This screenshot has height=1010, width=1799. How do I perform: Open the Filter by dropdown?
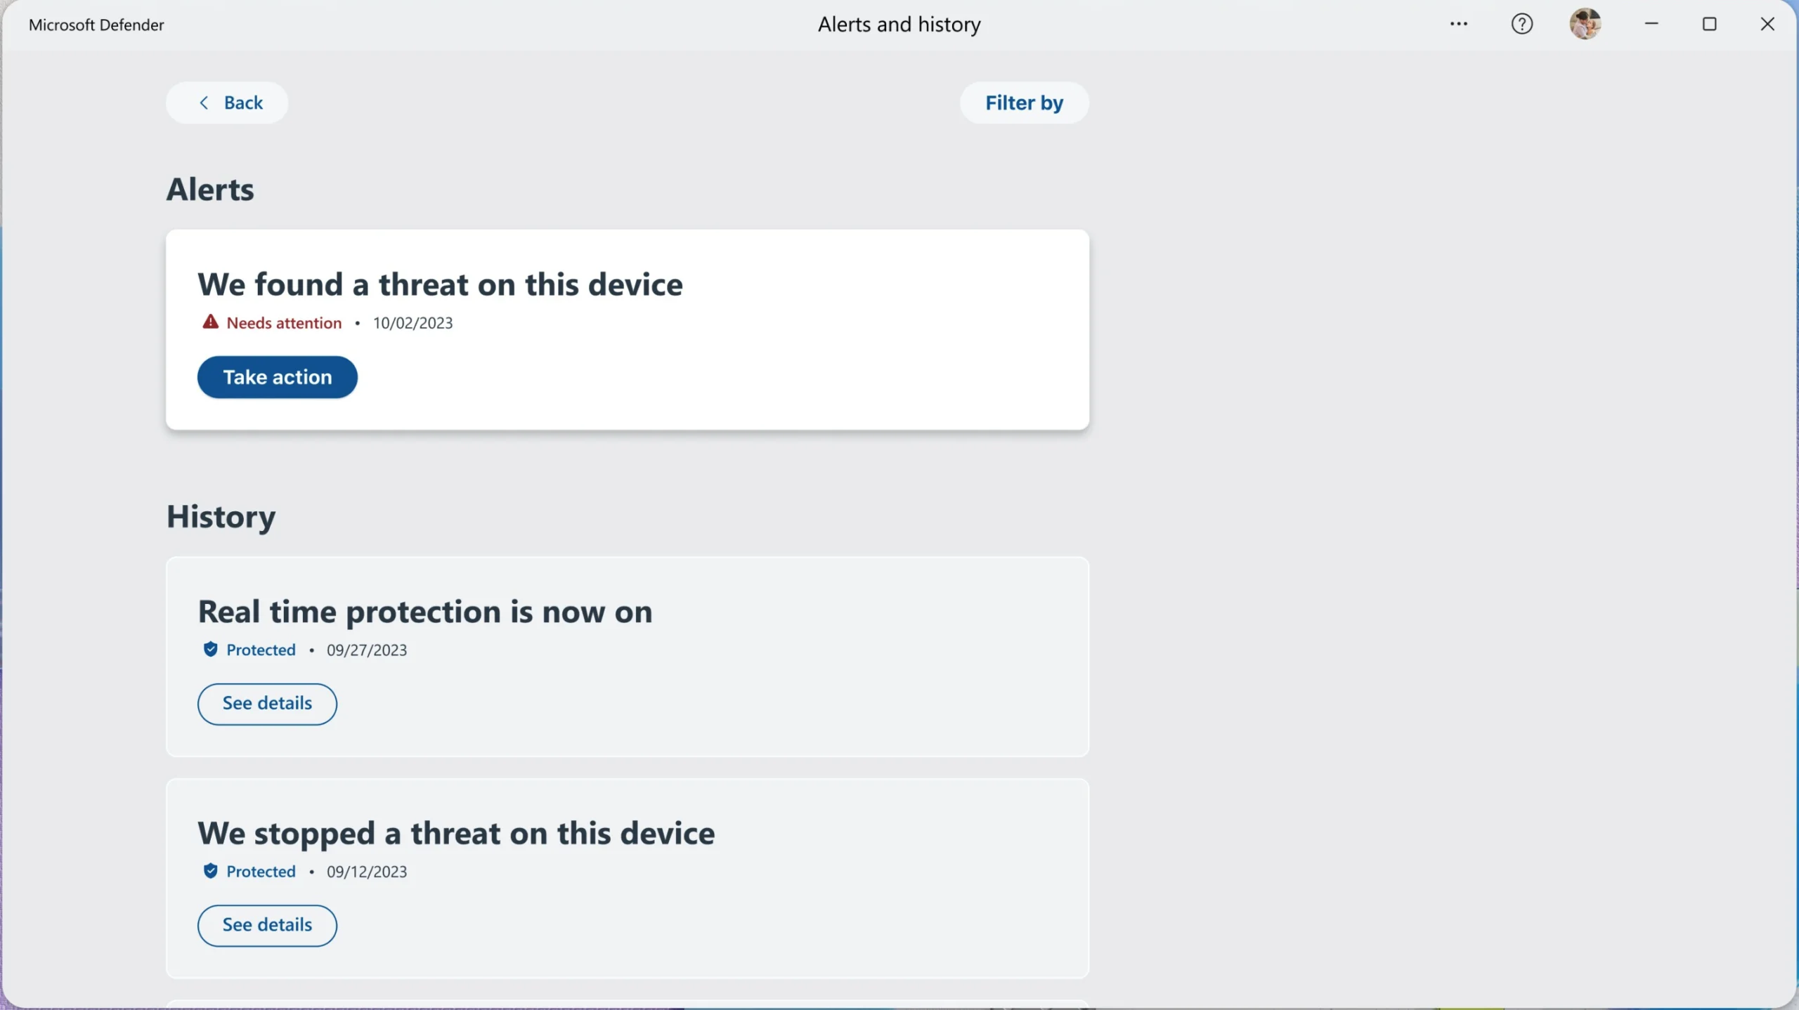(x=1024, y=103)
